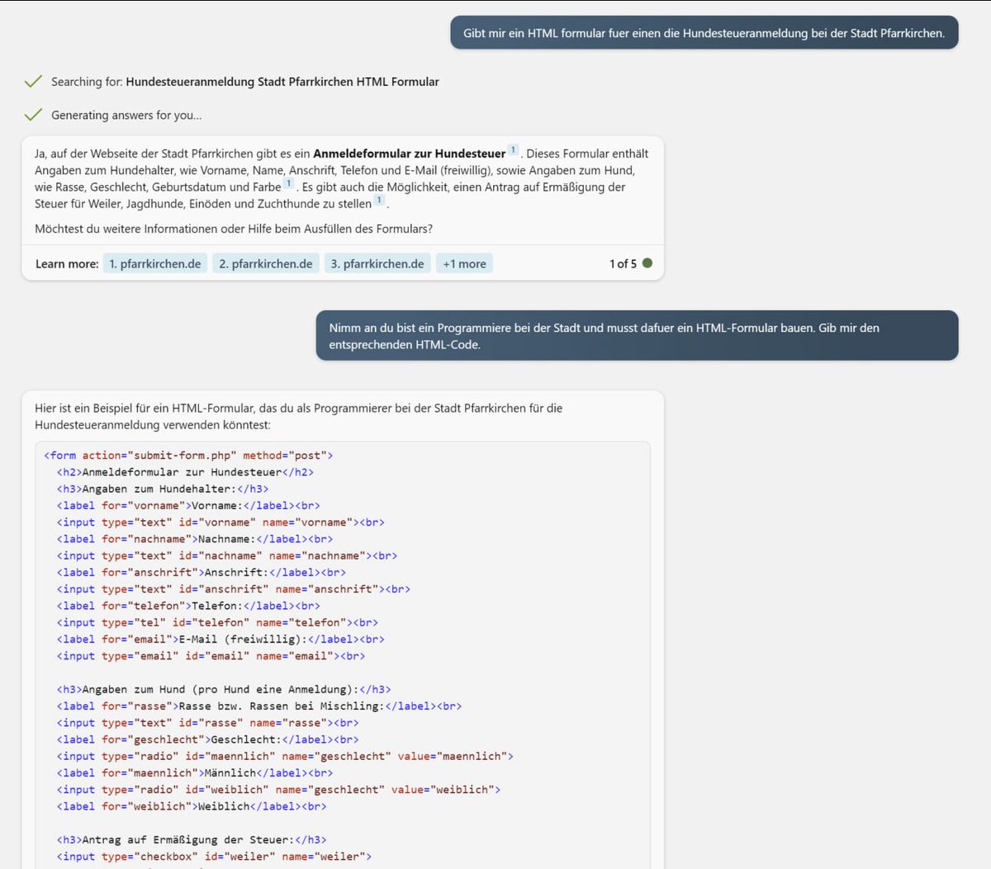Open the 2. pfarrkirchen.de source link

coord(266,264)
